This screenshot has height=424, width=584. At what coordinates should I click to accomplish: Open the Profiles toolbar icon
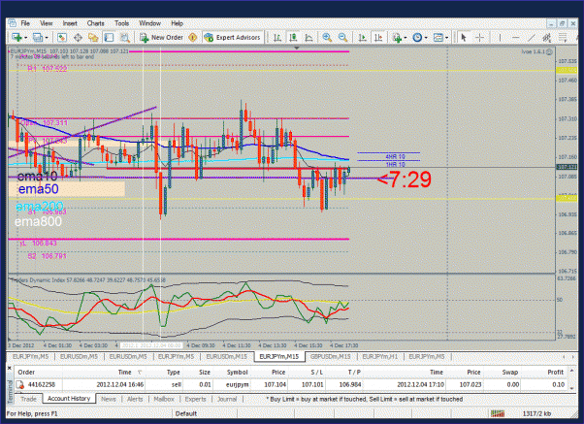click(x=37, y=37)
